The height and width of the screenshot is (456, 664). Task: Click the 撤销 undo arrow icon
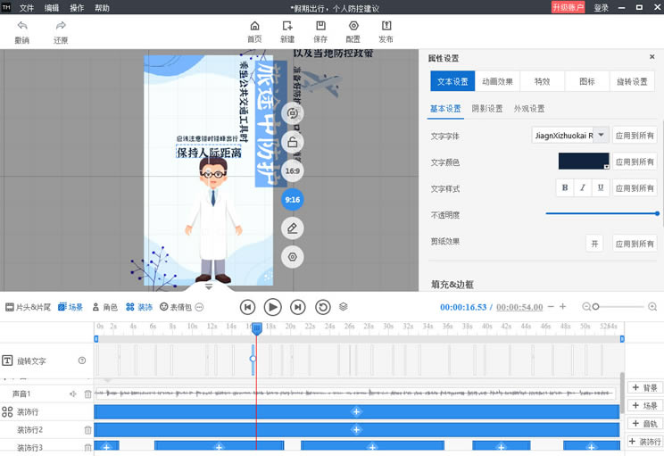tap(22, 26)
